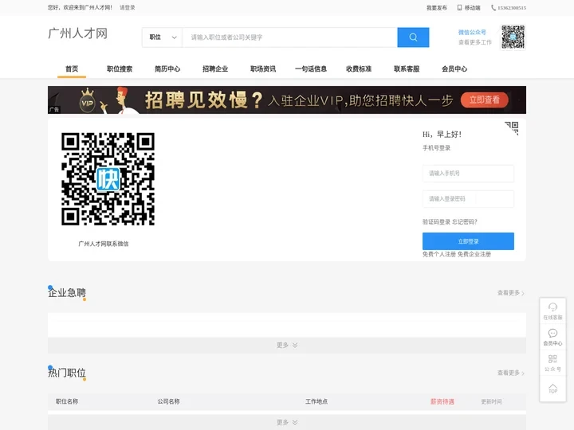The image size is (574, 430).
Task: Click 免费个人注册 link
Action: pyautogui.click(x=439, y=254)
